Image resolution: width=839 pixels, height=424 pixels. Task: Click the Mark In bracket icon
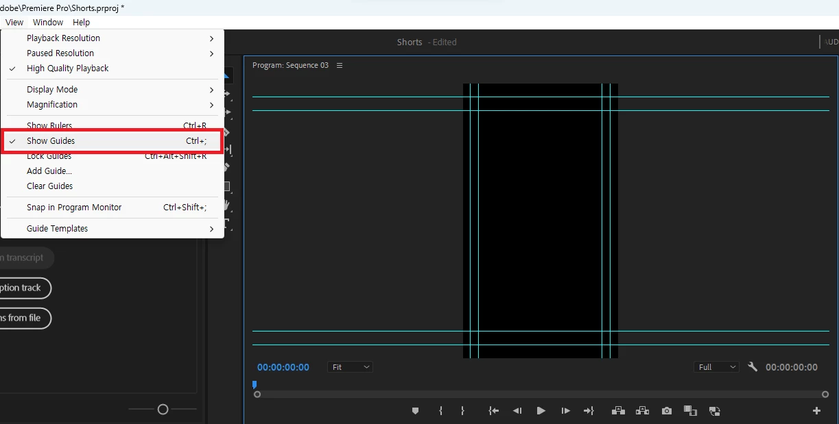(440, 411)
